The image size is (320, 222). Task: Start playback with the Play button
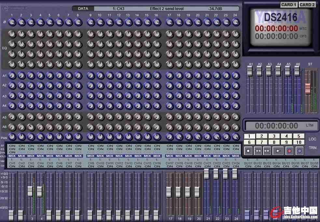(x=278, y=151)
